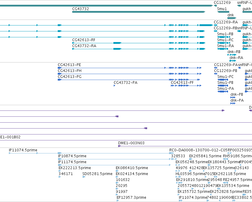Click the DME1-003N03 feature label

point(131,143)
